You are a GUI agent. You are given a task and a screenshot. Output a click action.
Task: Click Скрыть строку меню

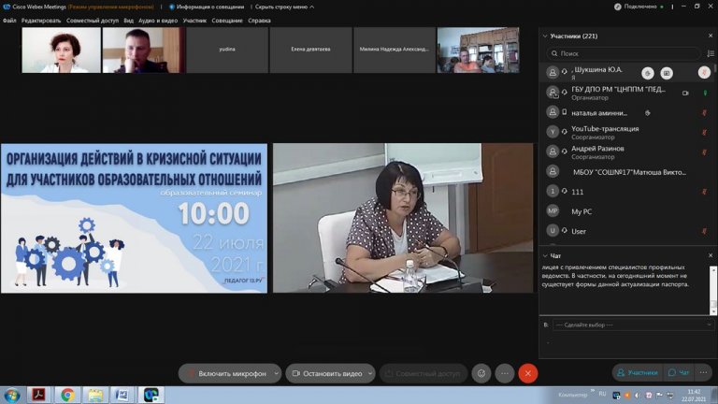pos(284,7)
